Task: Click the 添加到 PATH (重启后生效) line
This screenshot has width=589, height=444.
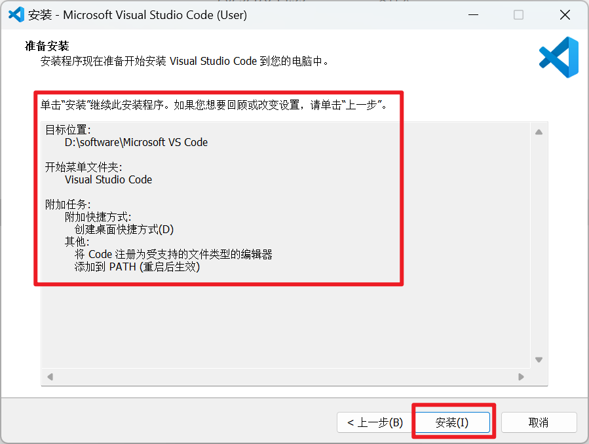Action: click(137, 267)
